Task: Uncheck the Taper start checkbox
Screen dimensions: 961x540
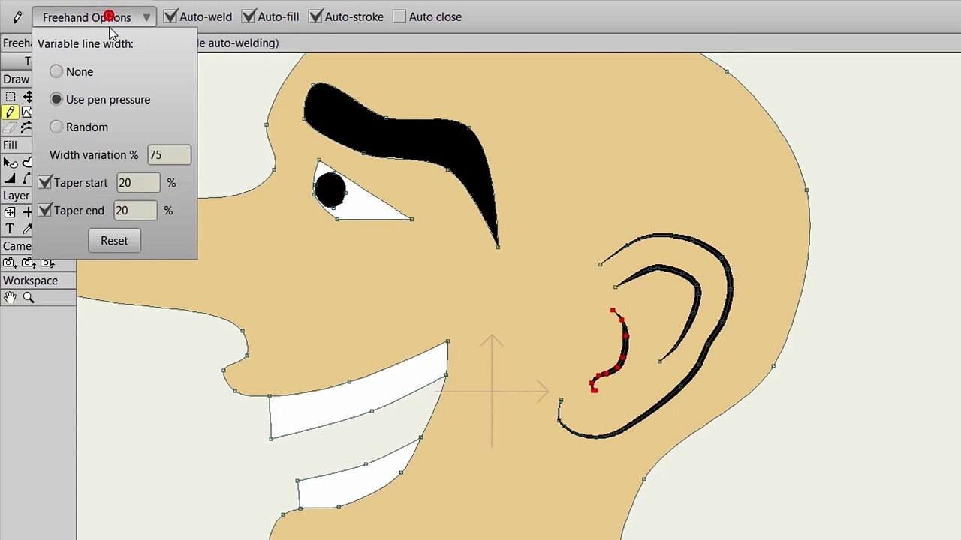Action: click(45, 182)
